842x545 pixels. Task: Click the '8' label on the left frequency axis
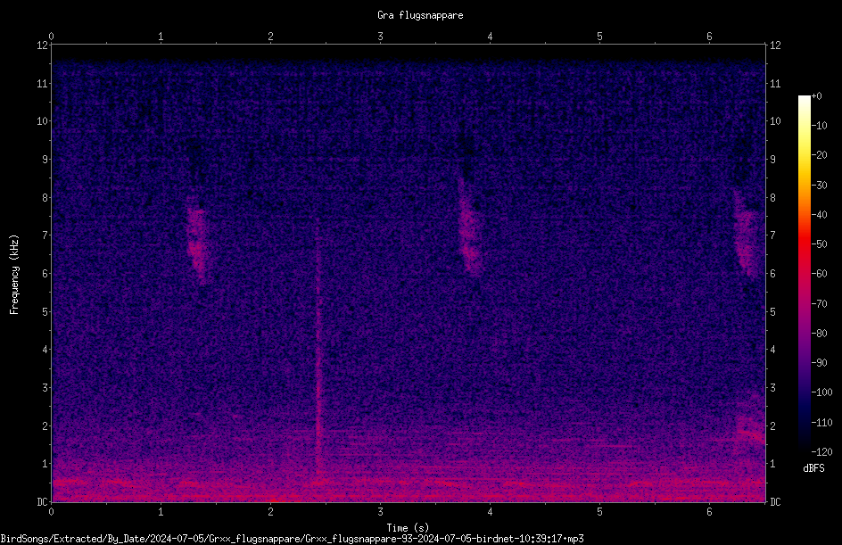45,198
